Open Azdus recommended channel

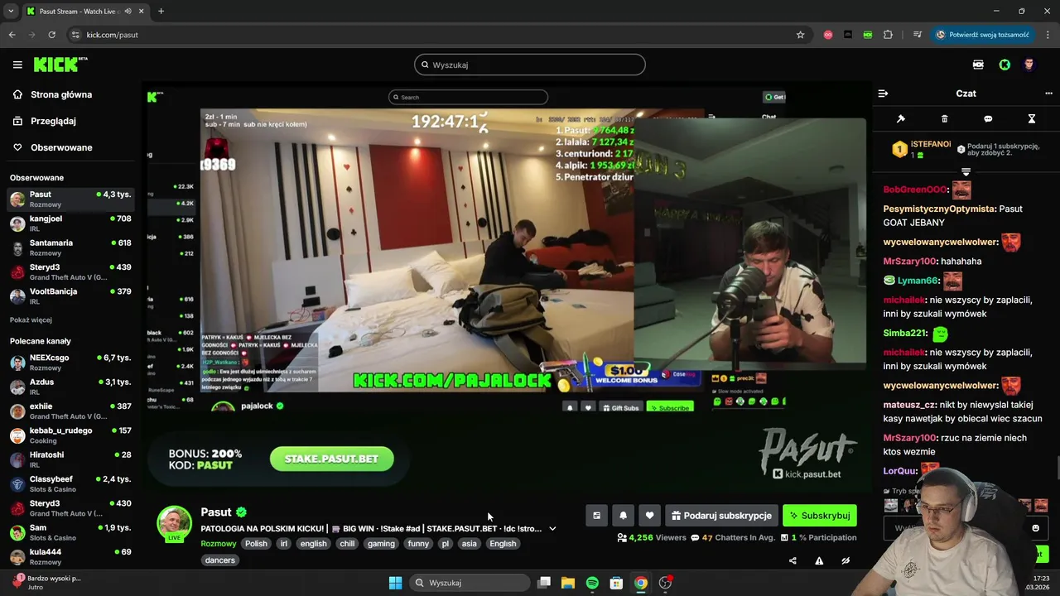tap(70, 387)
